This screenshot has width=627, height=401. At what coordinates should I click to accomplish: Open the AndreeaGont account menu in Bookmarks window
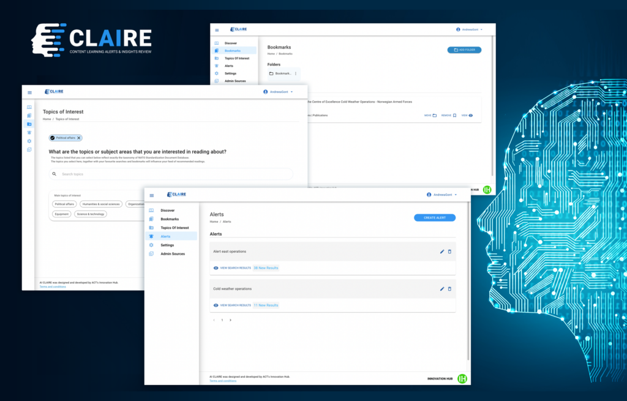click(470, 29)
